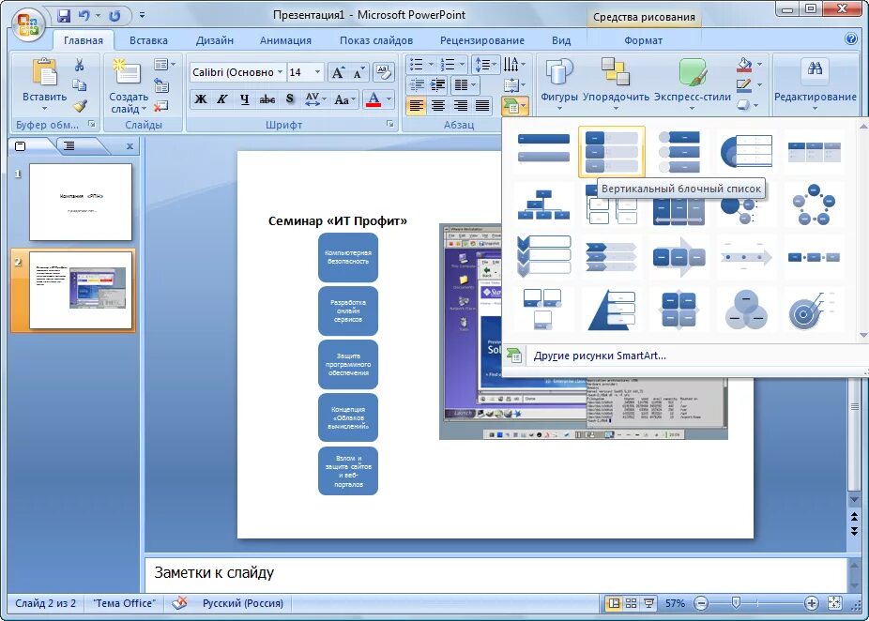This screenshot has width=869, height=621.
Task: Open the Вставка ribbon tab
Action: click(x=148, y=40)
